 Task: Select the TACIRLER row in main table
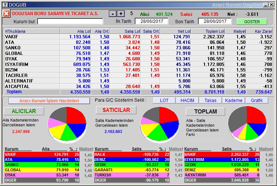[138, 75]
